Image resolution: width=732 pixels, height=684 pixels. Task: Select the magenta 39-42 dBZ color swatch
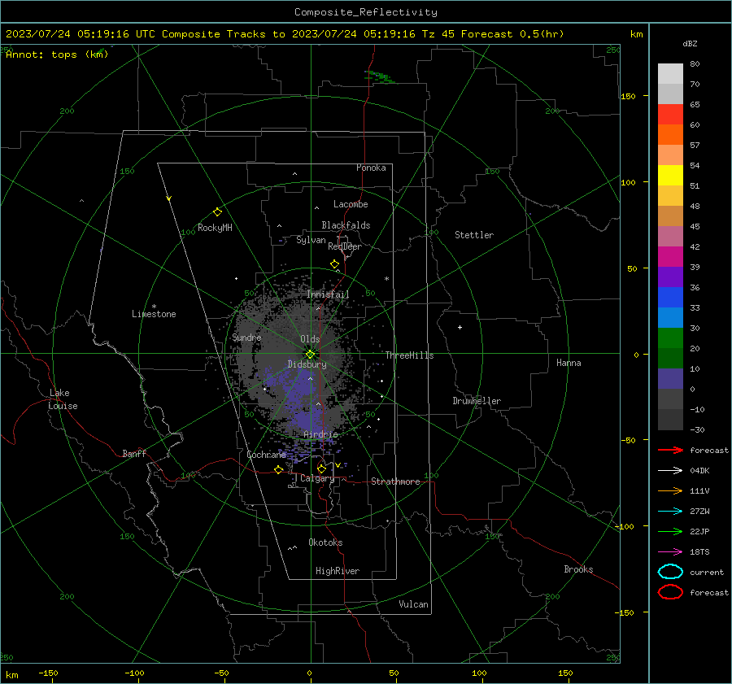point(670,257)
